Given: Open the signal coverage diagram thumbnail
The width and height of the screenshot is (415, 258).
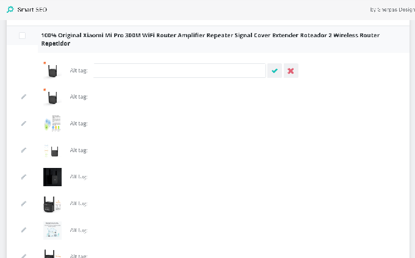Looking at the screenshot, I should tap(52, 124).
